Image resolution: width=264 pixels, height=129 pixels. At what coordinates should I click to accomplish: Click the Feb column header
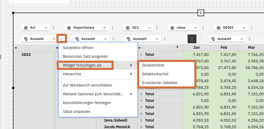click(x=224, y=48)
